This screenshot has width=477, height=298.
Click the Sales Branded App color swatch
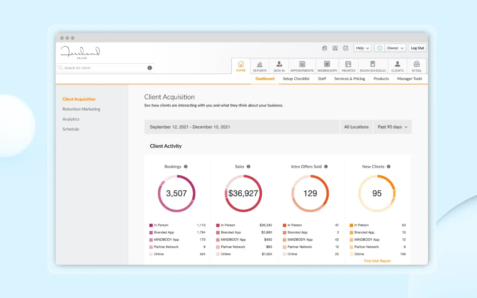coord(218,233)
